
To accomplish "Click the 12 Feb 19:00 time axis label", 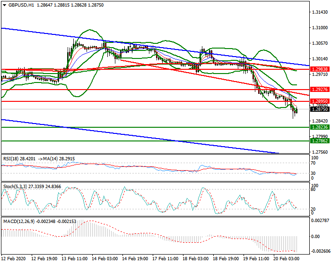I will pos(44,258).
